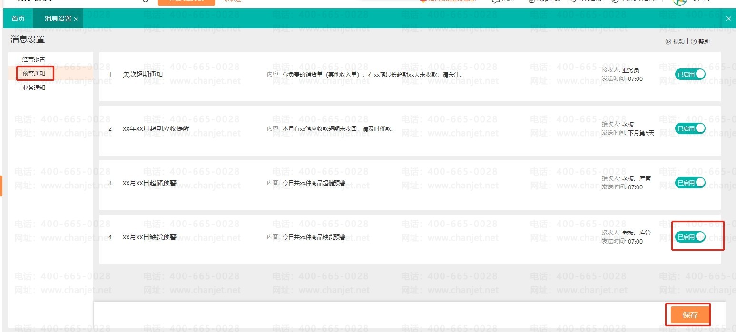
Task: Click the xx月xx日超储预警 title
Action: click(149, 183)
